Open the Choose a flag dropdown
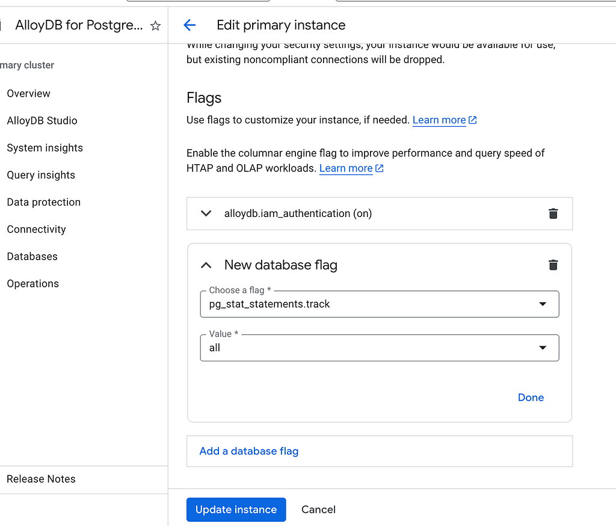Image resolution: width=616 pixels, height=526 pixels. tap(380, 304)
